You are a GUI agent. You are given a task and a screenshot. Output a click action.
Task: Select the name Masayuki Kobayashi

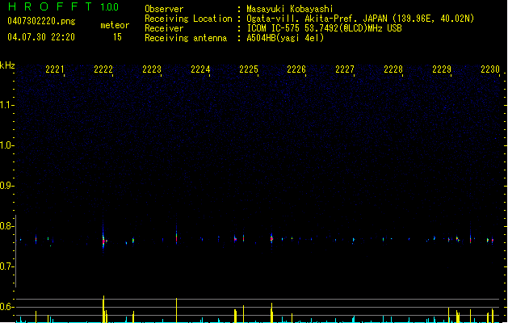290,9
